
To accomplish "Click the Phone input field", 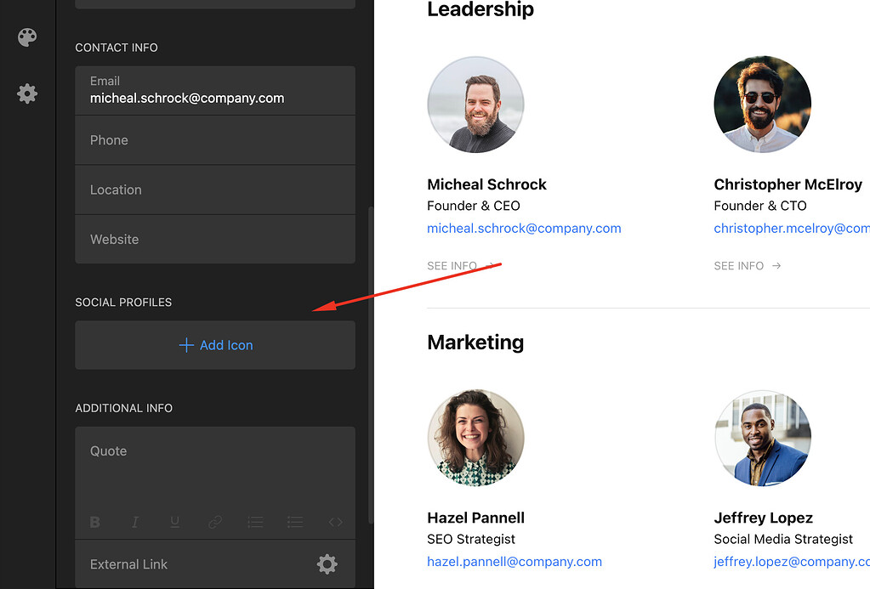I will [x=214, y=140].
